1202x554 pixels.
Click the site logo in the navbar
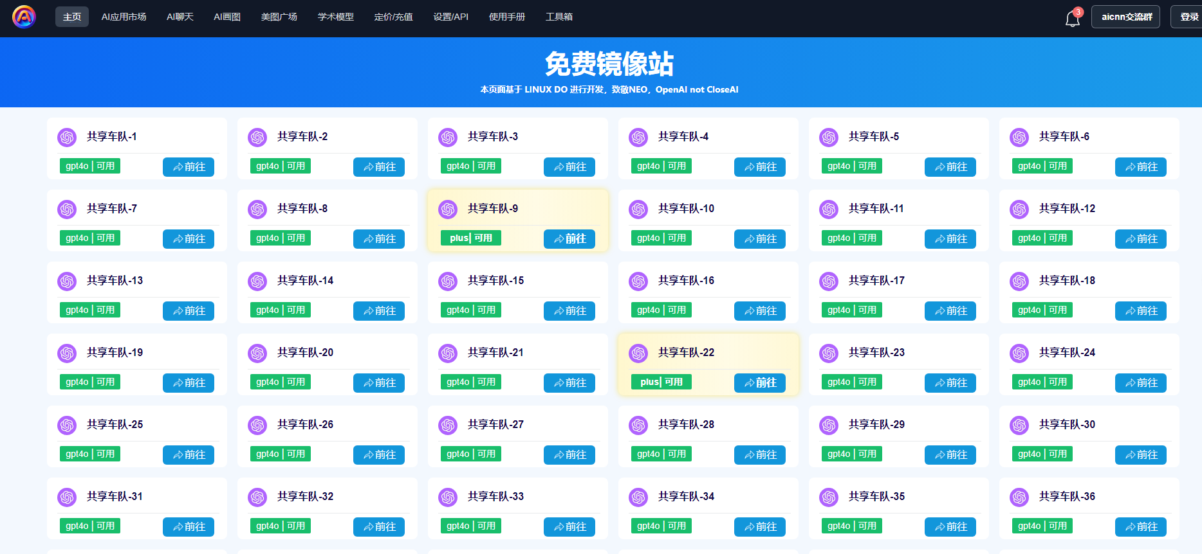click(24, 17)
